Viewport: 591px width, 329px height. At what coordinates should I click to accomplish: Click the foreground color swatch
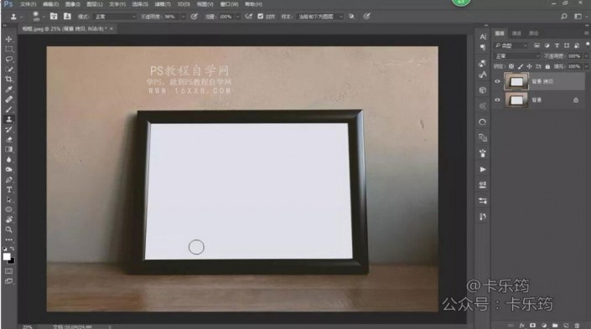7,256
